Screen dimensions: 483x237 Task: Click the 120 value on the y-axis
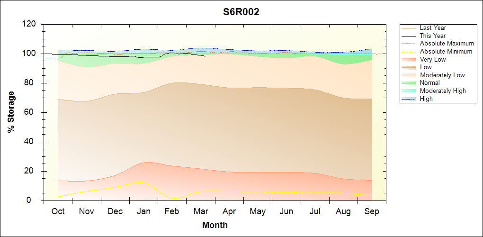pos(30,24)
